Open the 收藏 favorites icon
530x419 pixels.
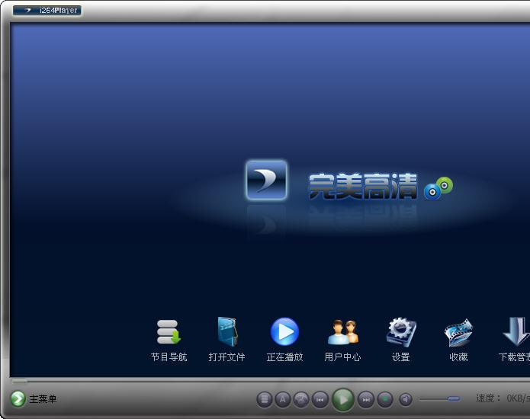458,332
